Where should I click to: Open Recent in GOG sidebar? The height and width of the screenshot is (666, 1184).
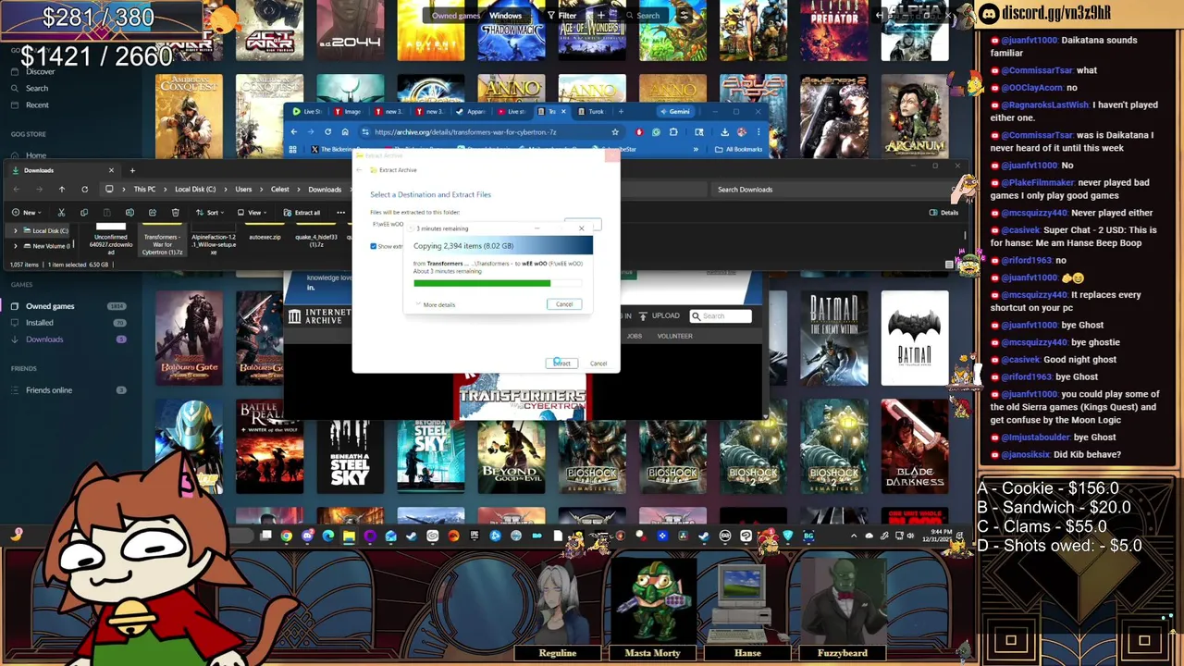37,105
